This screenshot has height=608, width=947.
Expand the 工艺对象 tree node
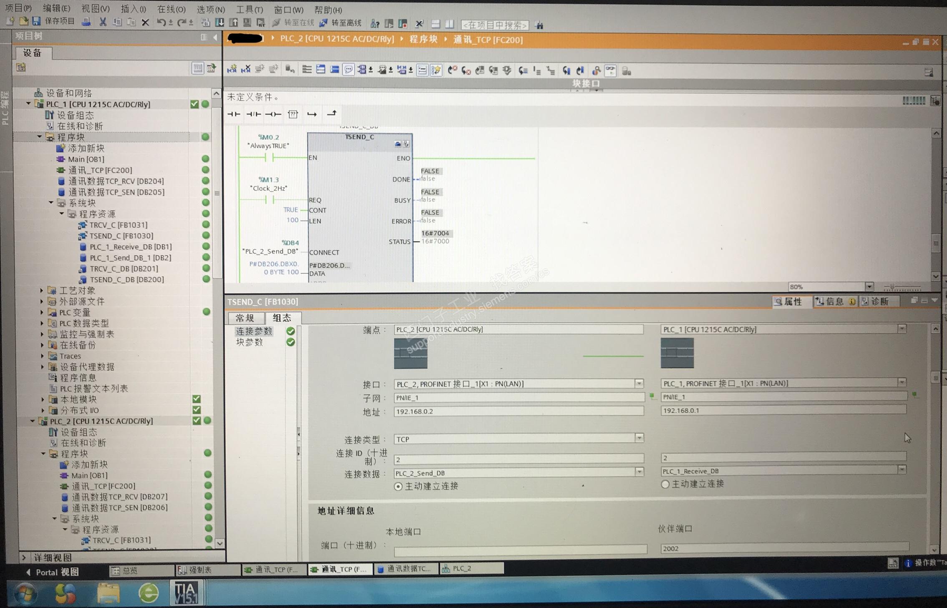click(x=42, y=290)
